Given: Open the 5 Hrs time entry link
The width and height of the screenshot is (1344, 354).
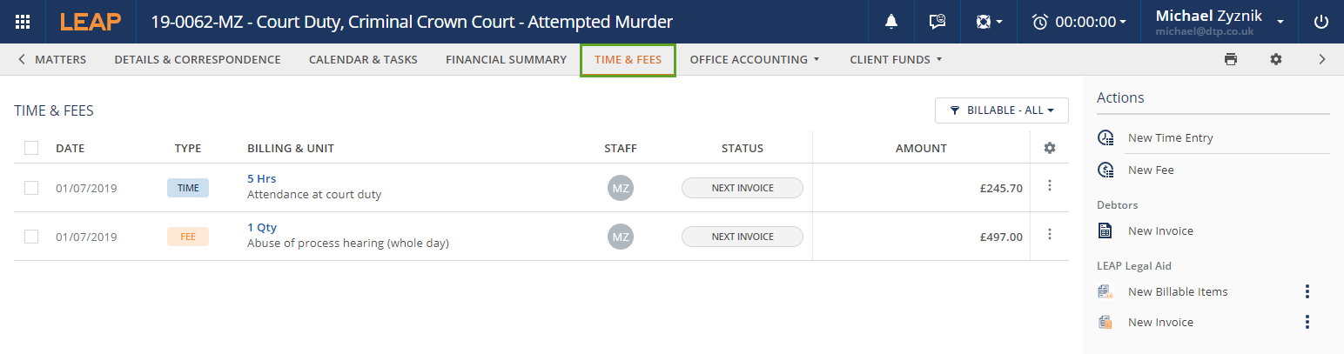Looking at the screenshot, I should 261,179.
